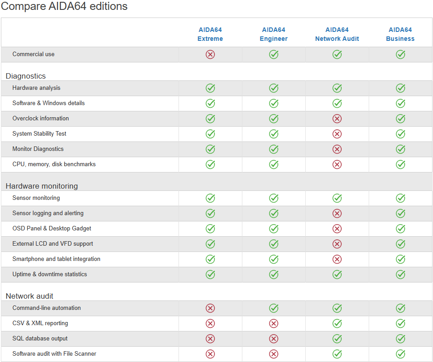433x362 pixels.
Task: Open the AIDA64 Business edition link
Action: [x=400, y=34]
